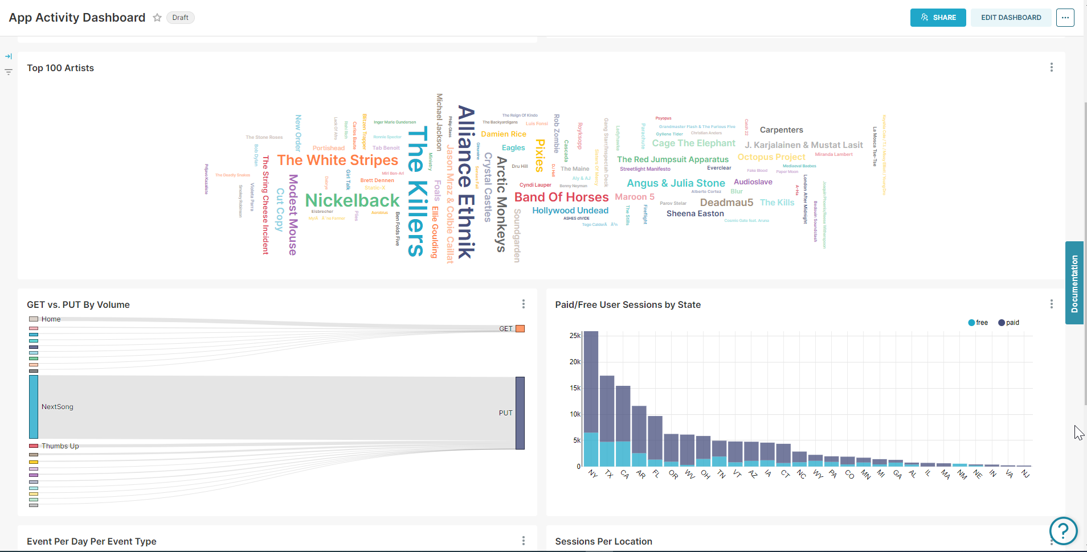
Task: Click the Draft status badge
Action: click(180, 18)
